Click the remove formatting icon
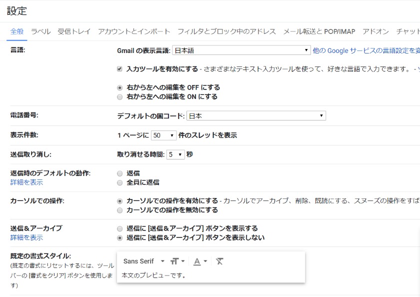 click(x=220, y=261)
